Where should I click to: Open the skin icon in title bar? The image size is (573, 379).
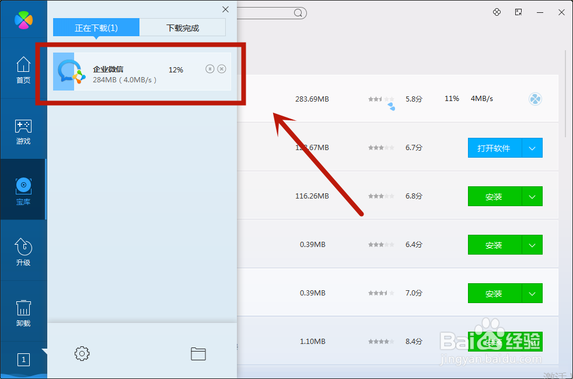point(497,12)
